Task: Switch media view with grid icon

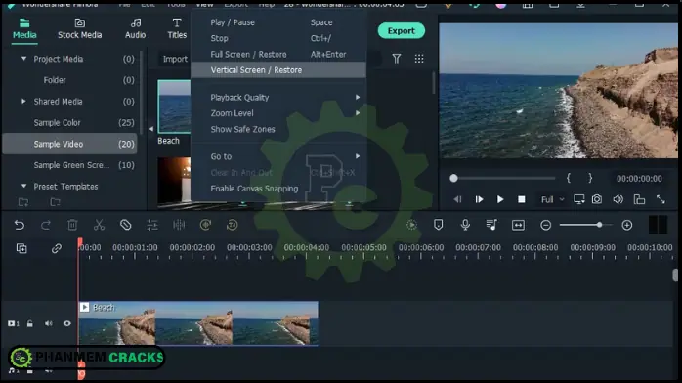Action: [x=419, y=59]
